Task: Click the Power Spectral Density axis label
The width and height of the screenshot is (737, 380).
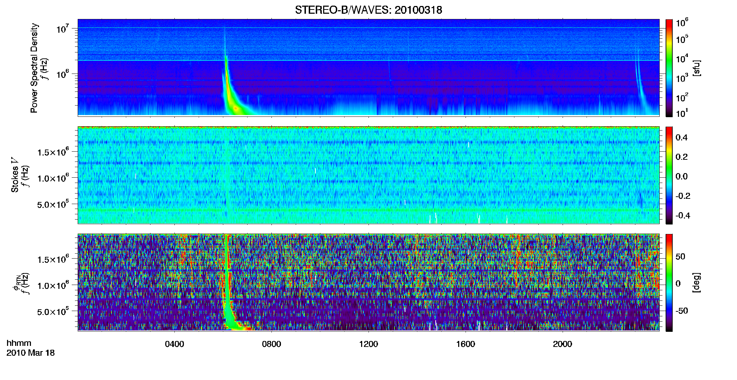Action: click(34, 68)
